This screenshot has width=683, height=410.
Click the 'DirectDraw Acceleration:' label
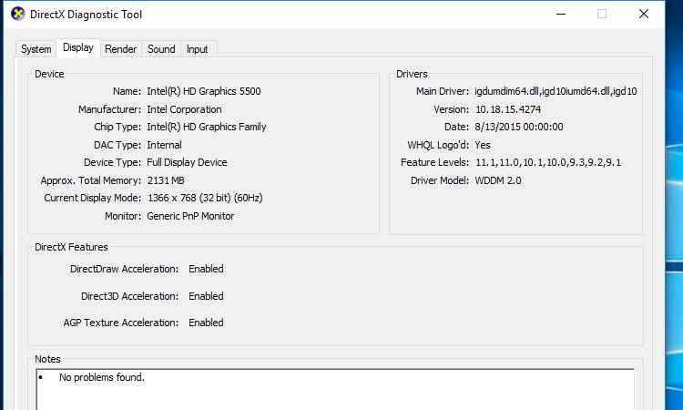pyautogui.click(x=124, y=269)
